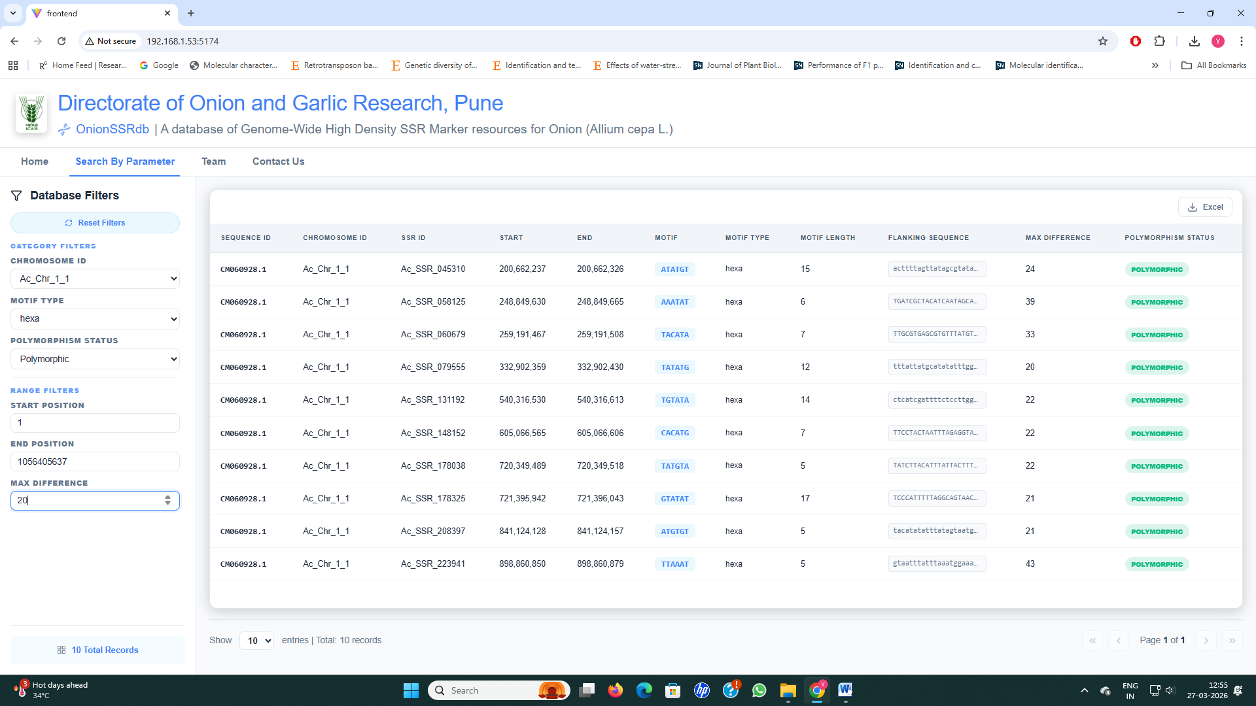Bookmark page with star icon

point(1103,41)
